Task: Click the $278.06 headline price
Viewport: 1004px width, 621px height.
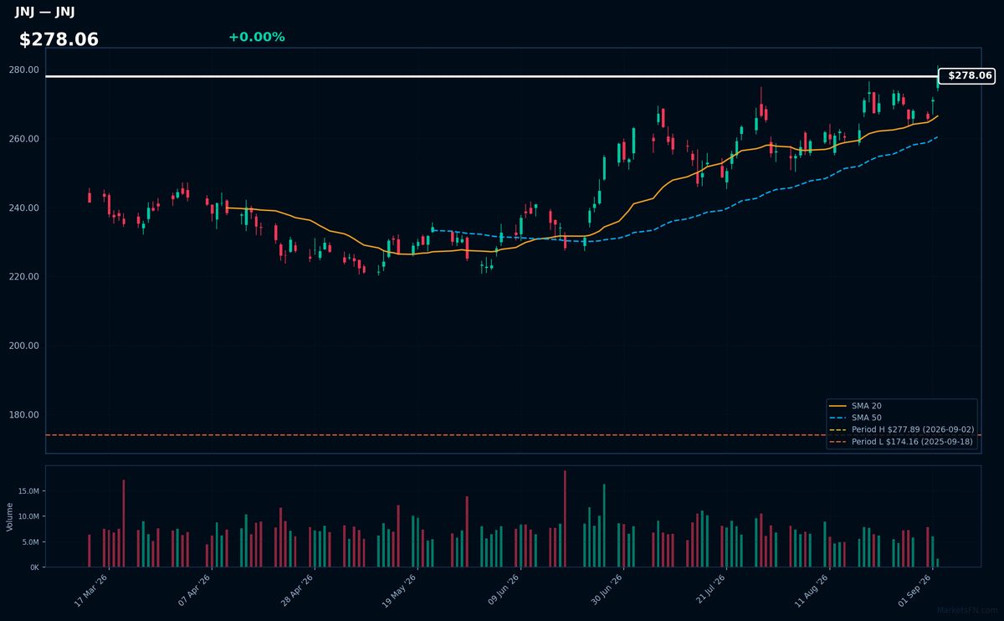Action: coord(59,39)
